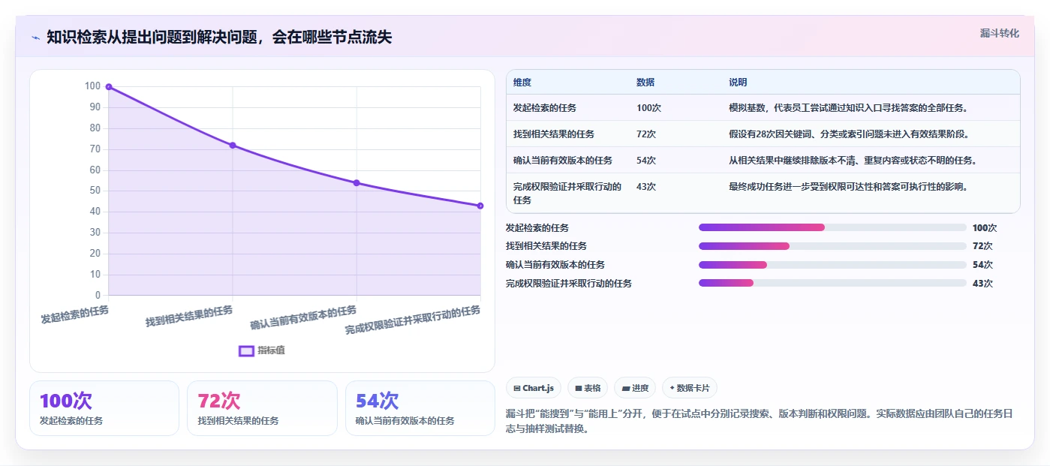1050x466 pixels.
Task: Click the 72次 value in the table
Action: (x=646, y=134)
